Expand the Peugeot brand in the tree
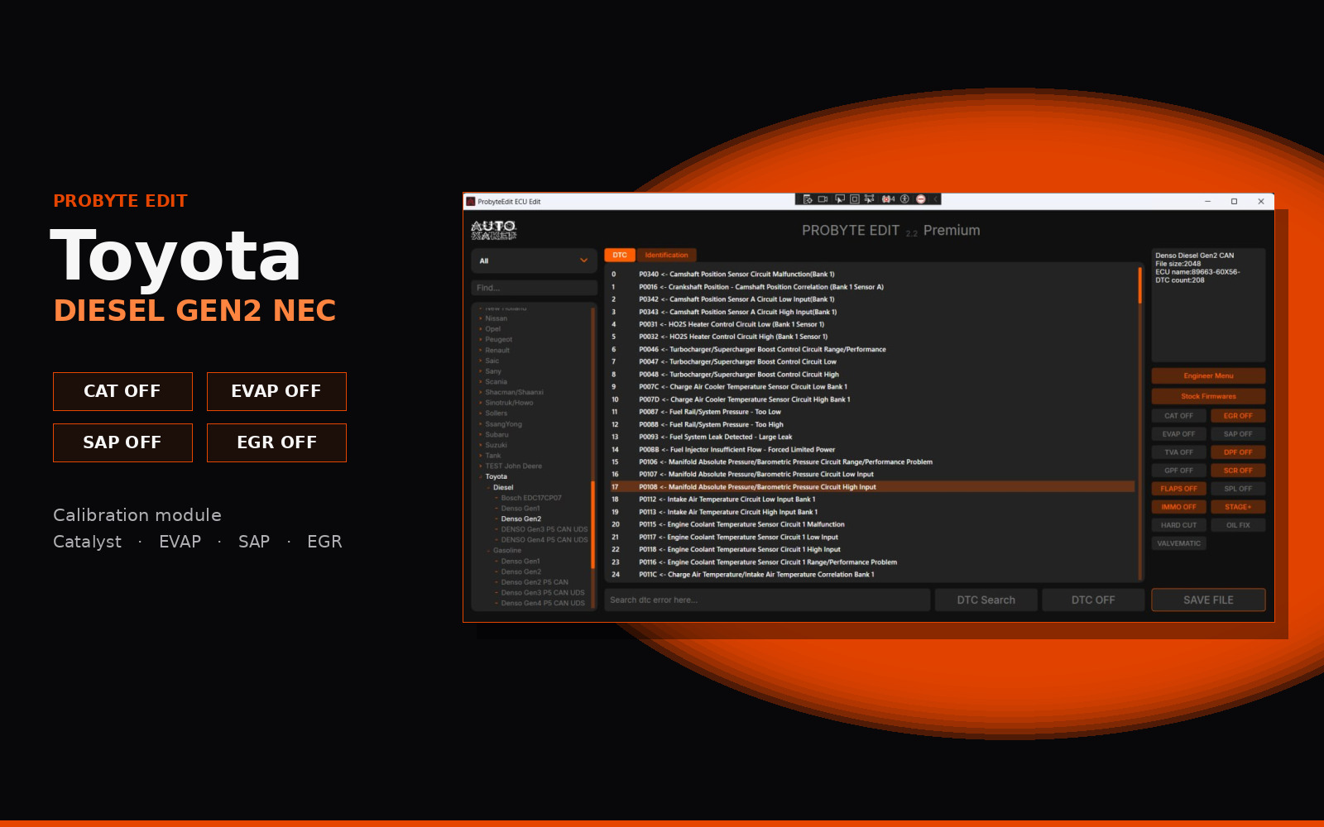Screen dimensions: 1324x827 [x=481, y=340]
